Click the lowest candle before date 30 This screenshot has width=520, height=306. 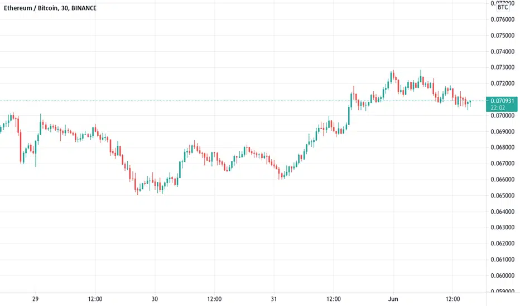pos(137,190)
